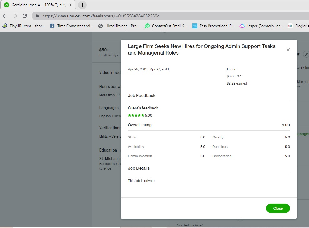Image resolution: width=309 pixels, height=228 pixels.
Task: Click the green five-star rating
Action: pyautogui.click(x=136, y=115)
